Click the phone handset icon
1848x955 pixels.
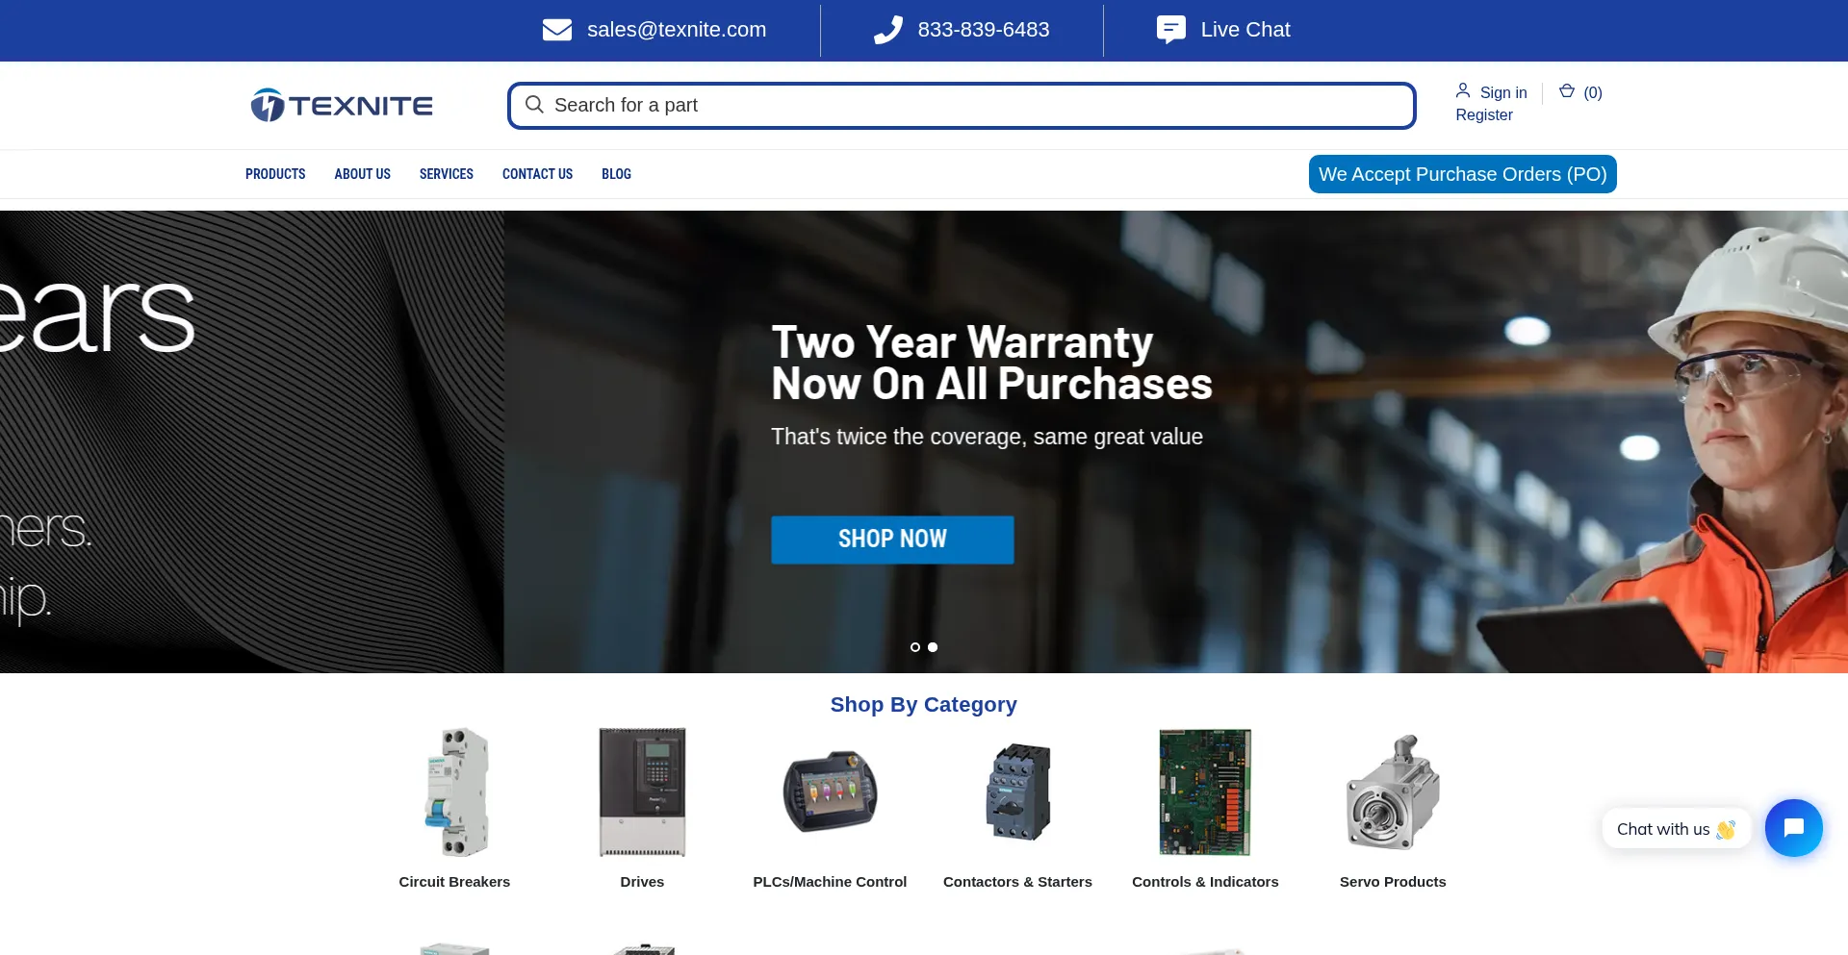[x=888, y=30]
